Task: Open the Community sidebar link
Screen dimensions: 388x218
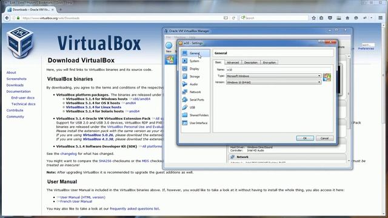Action: (x=15, y=117)
